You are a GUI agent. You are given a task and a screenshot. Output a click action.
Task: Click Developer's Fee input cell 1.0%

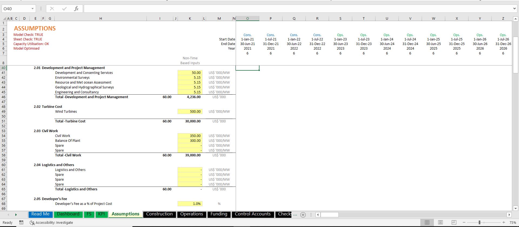[x=190, y=204]
